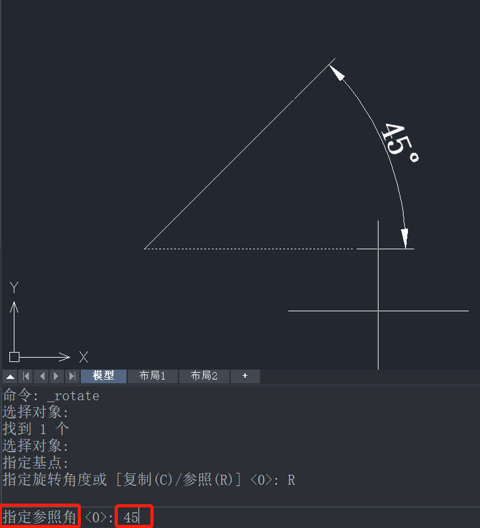Click the Y axis label
The width and height of the screenshot is (480, 528).
pyautogui.click(x=14, y=287)
